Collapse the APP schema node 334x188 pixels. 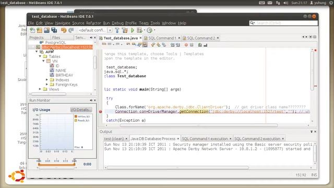(37, 52)
